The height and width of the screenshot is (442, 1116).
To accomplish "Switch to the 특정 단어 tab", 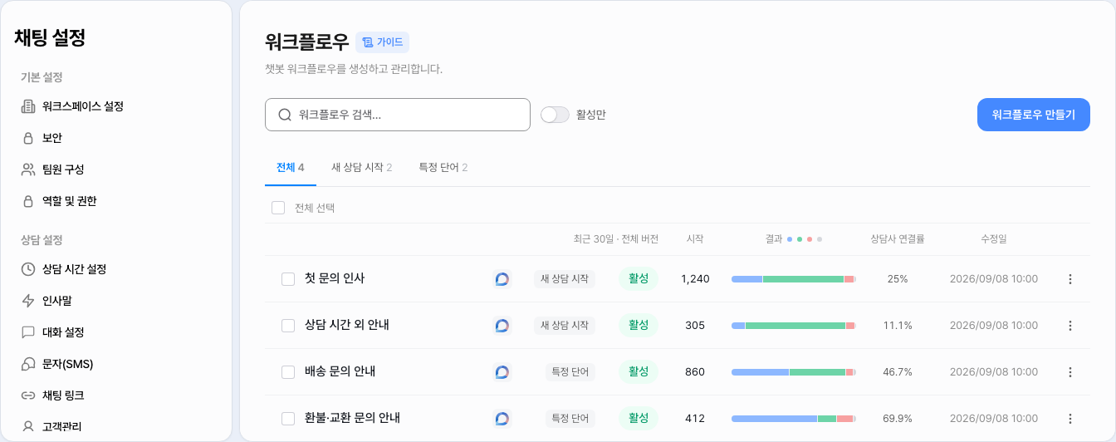I will 443,167.
